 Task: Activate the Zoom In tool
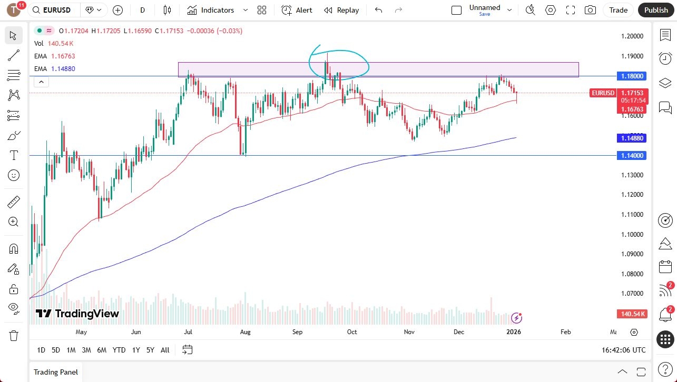[x=14, y=221]
